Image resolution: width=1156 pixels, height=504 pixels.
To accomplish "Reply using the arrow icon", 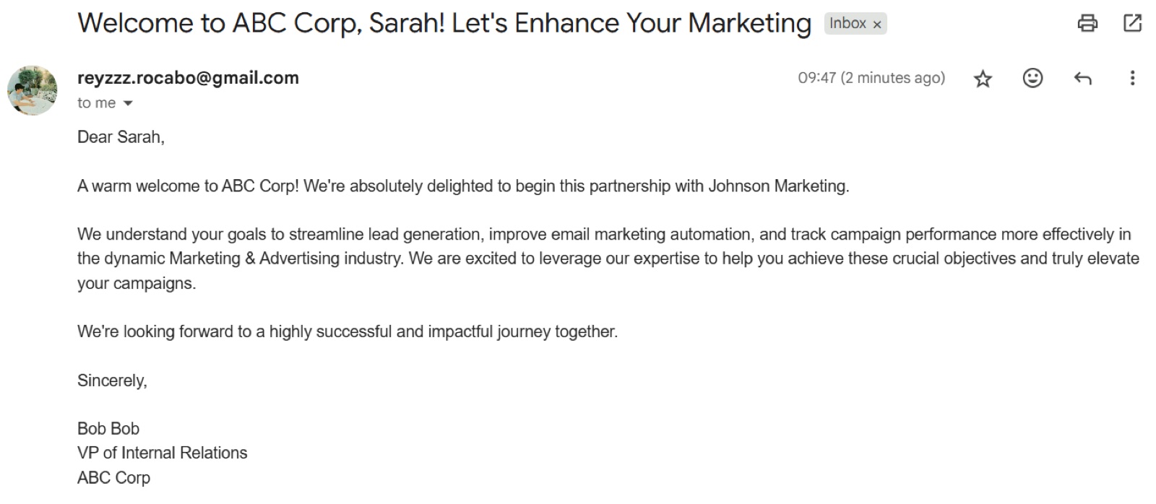I will (x=1082, y=78).
